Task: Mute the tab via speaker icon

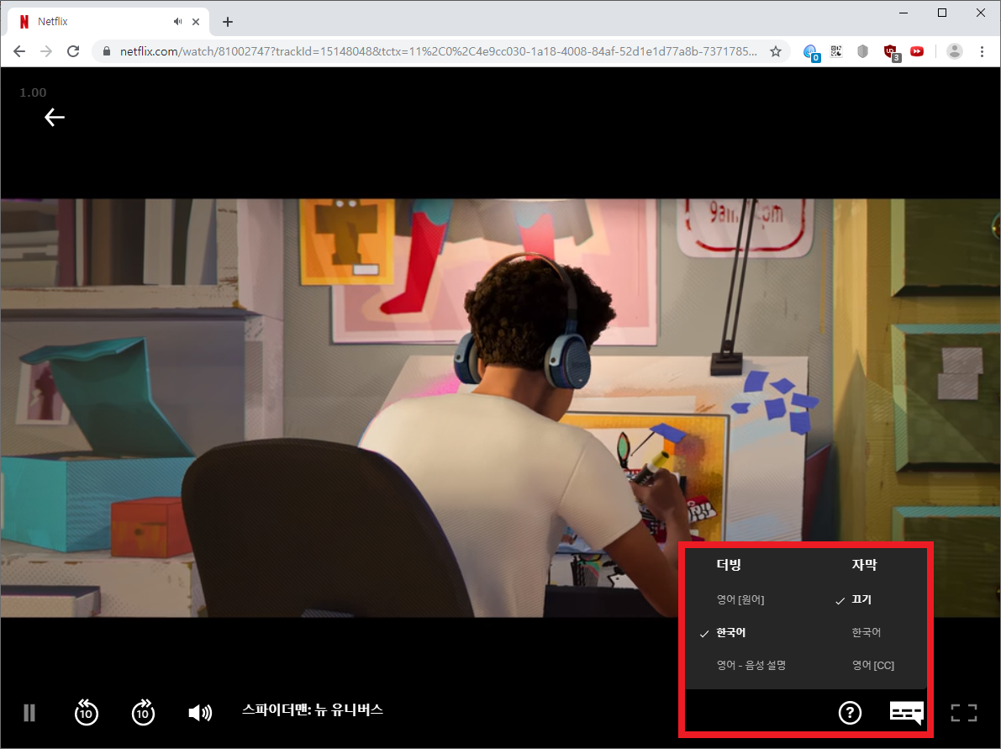Action: coord(177,22)
